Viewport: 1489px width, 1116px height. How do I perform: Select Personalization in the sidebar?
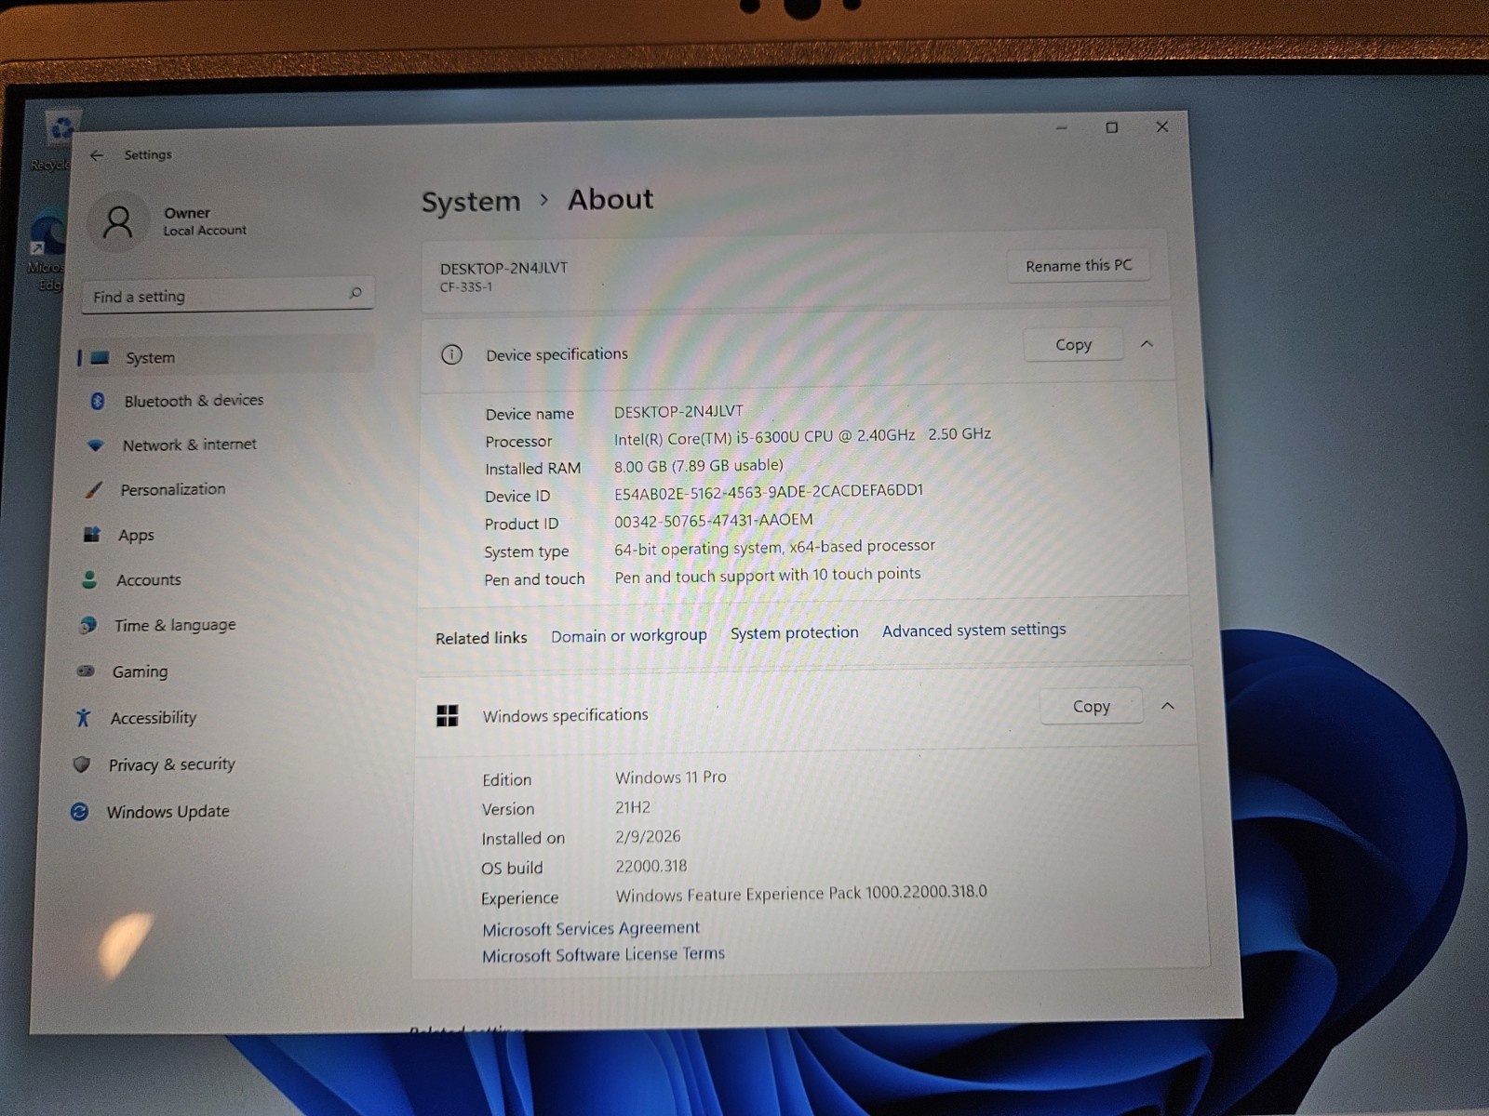pyautogui.click(x=173, y=490)
